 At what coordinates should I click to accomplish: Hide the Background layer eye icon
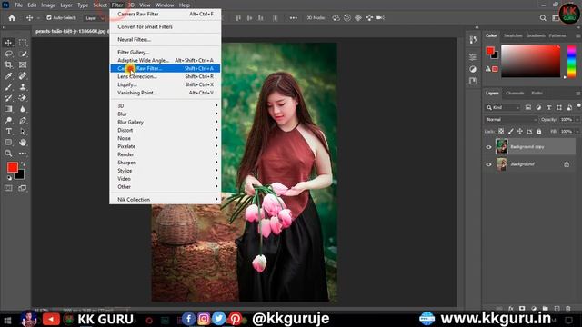pyautogui.click(x=488, y=164)
